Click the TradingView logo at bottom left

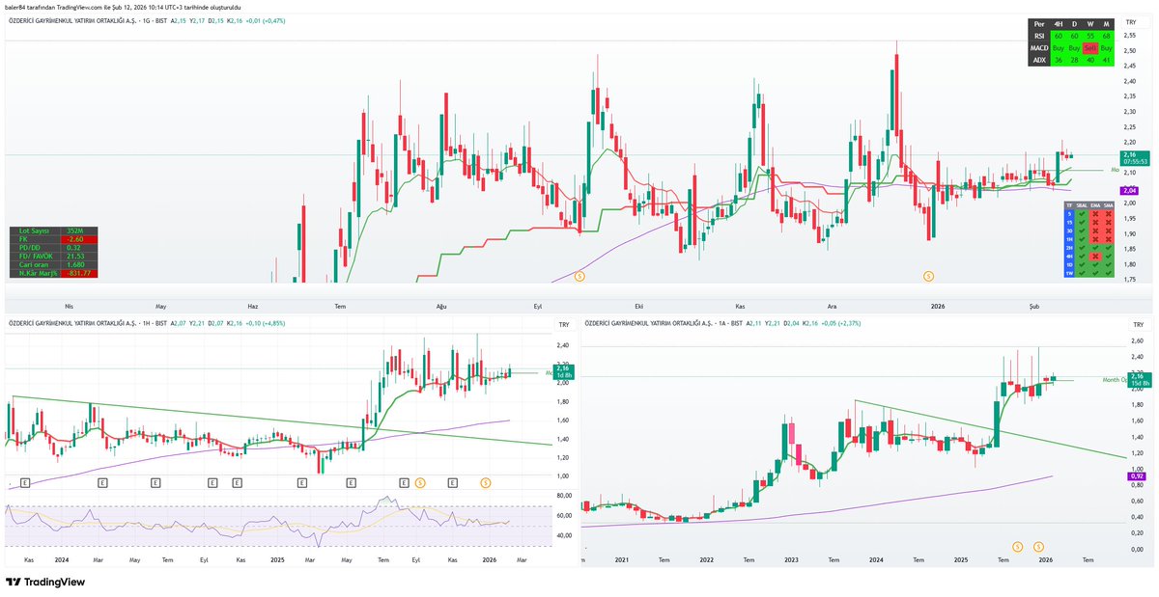click(x=45, y=583)
